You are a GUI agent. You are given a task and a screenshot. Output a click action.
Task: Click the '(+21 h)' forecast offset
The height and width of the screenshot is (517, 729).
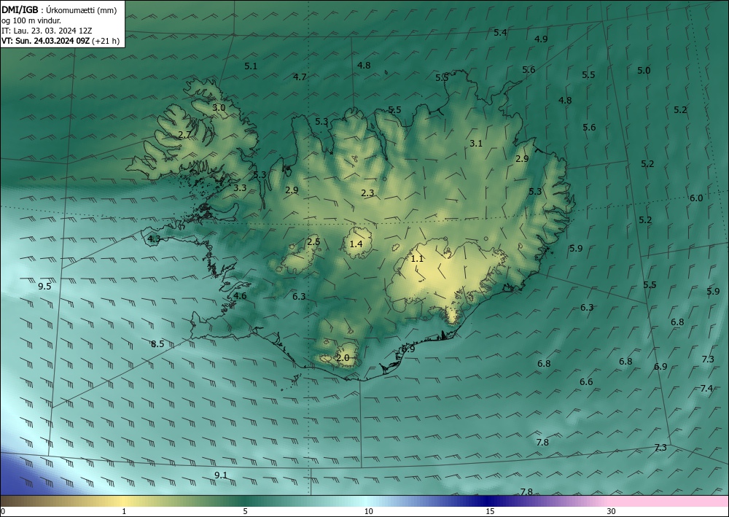point(106,41)
